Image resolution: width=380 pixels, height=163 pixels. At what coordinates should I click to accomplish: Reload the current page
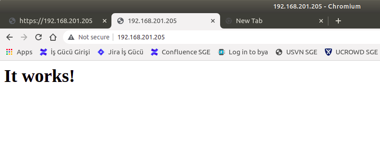pyautogui.click(x=38, y=37)
